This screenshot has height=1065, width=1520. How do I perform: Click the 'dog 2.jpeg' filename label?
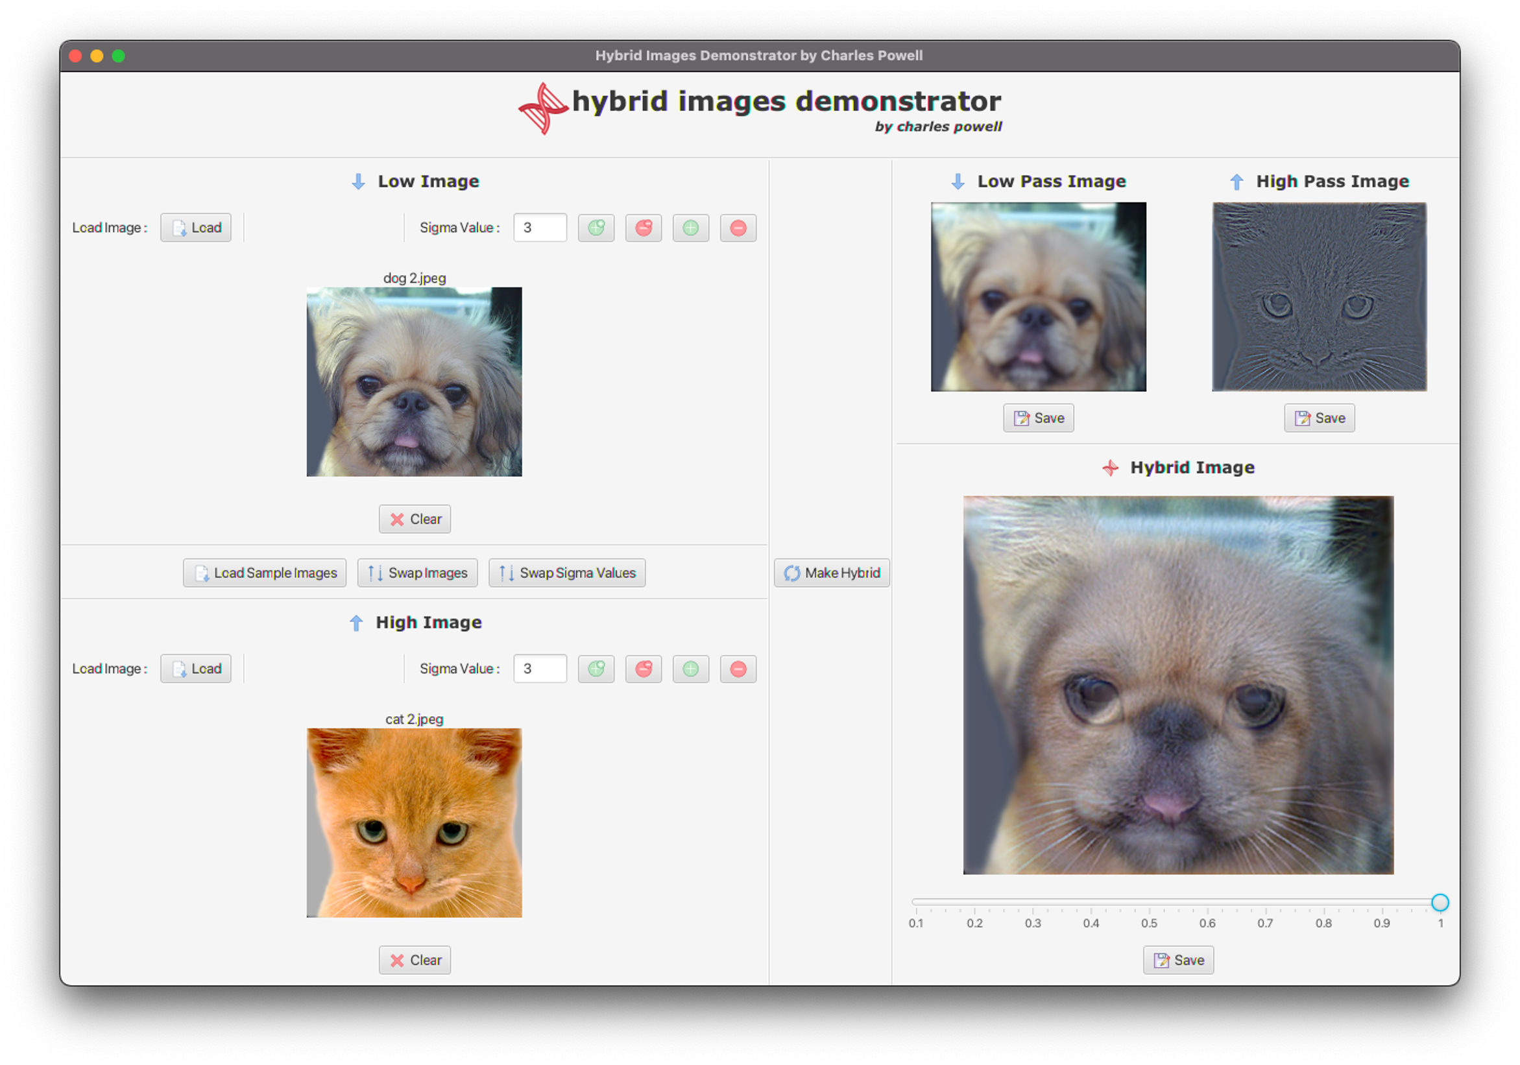[x=415, y=278]
